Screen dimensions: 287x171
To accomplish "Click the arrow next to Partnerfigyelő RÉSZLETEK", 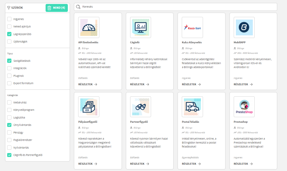I will pos(148,164).
